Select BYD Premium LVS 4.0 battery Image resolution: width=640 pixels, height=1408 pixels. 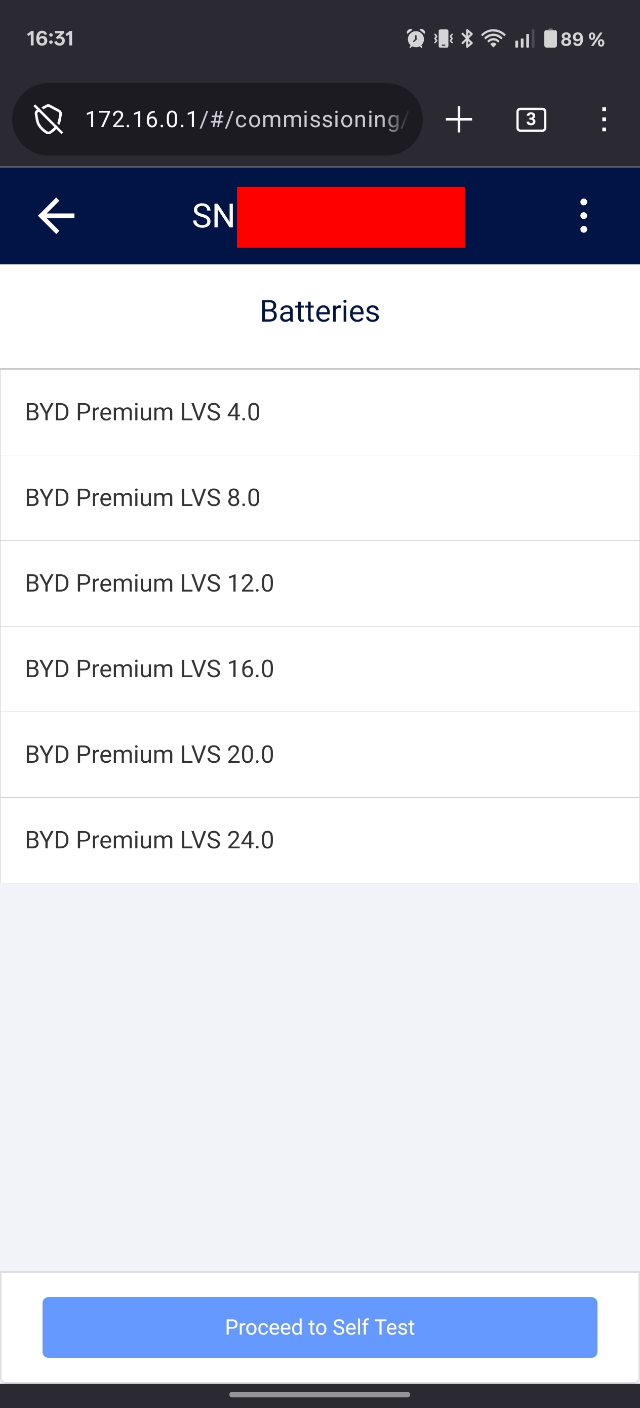tap(319, 412)
